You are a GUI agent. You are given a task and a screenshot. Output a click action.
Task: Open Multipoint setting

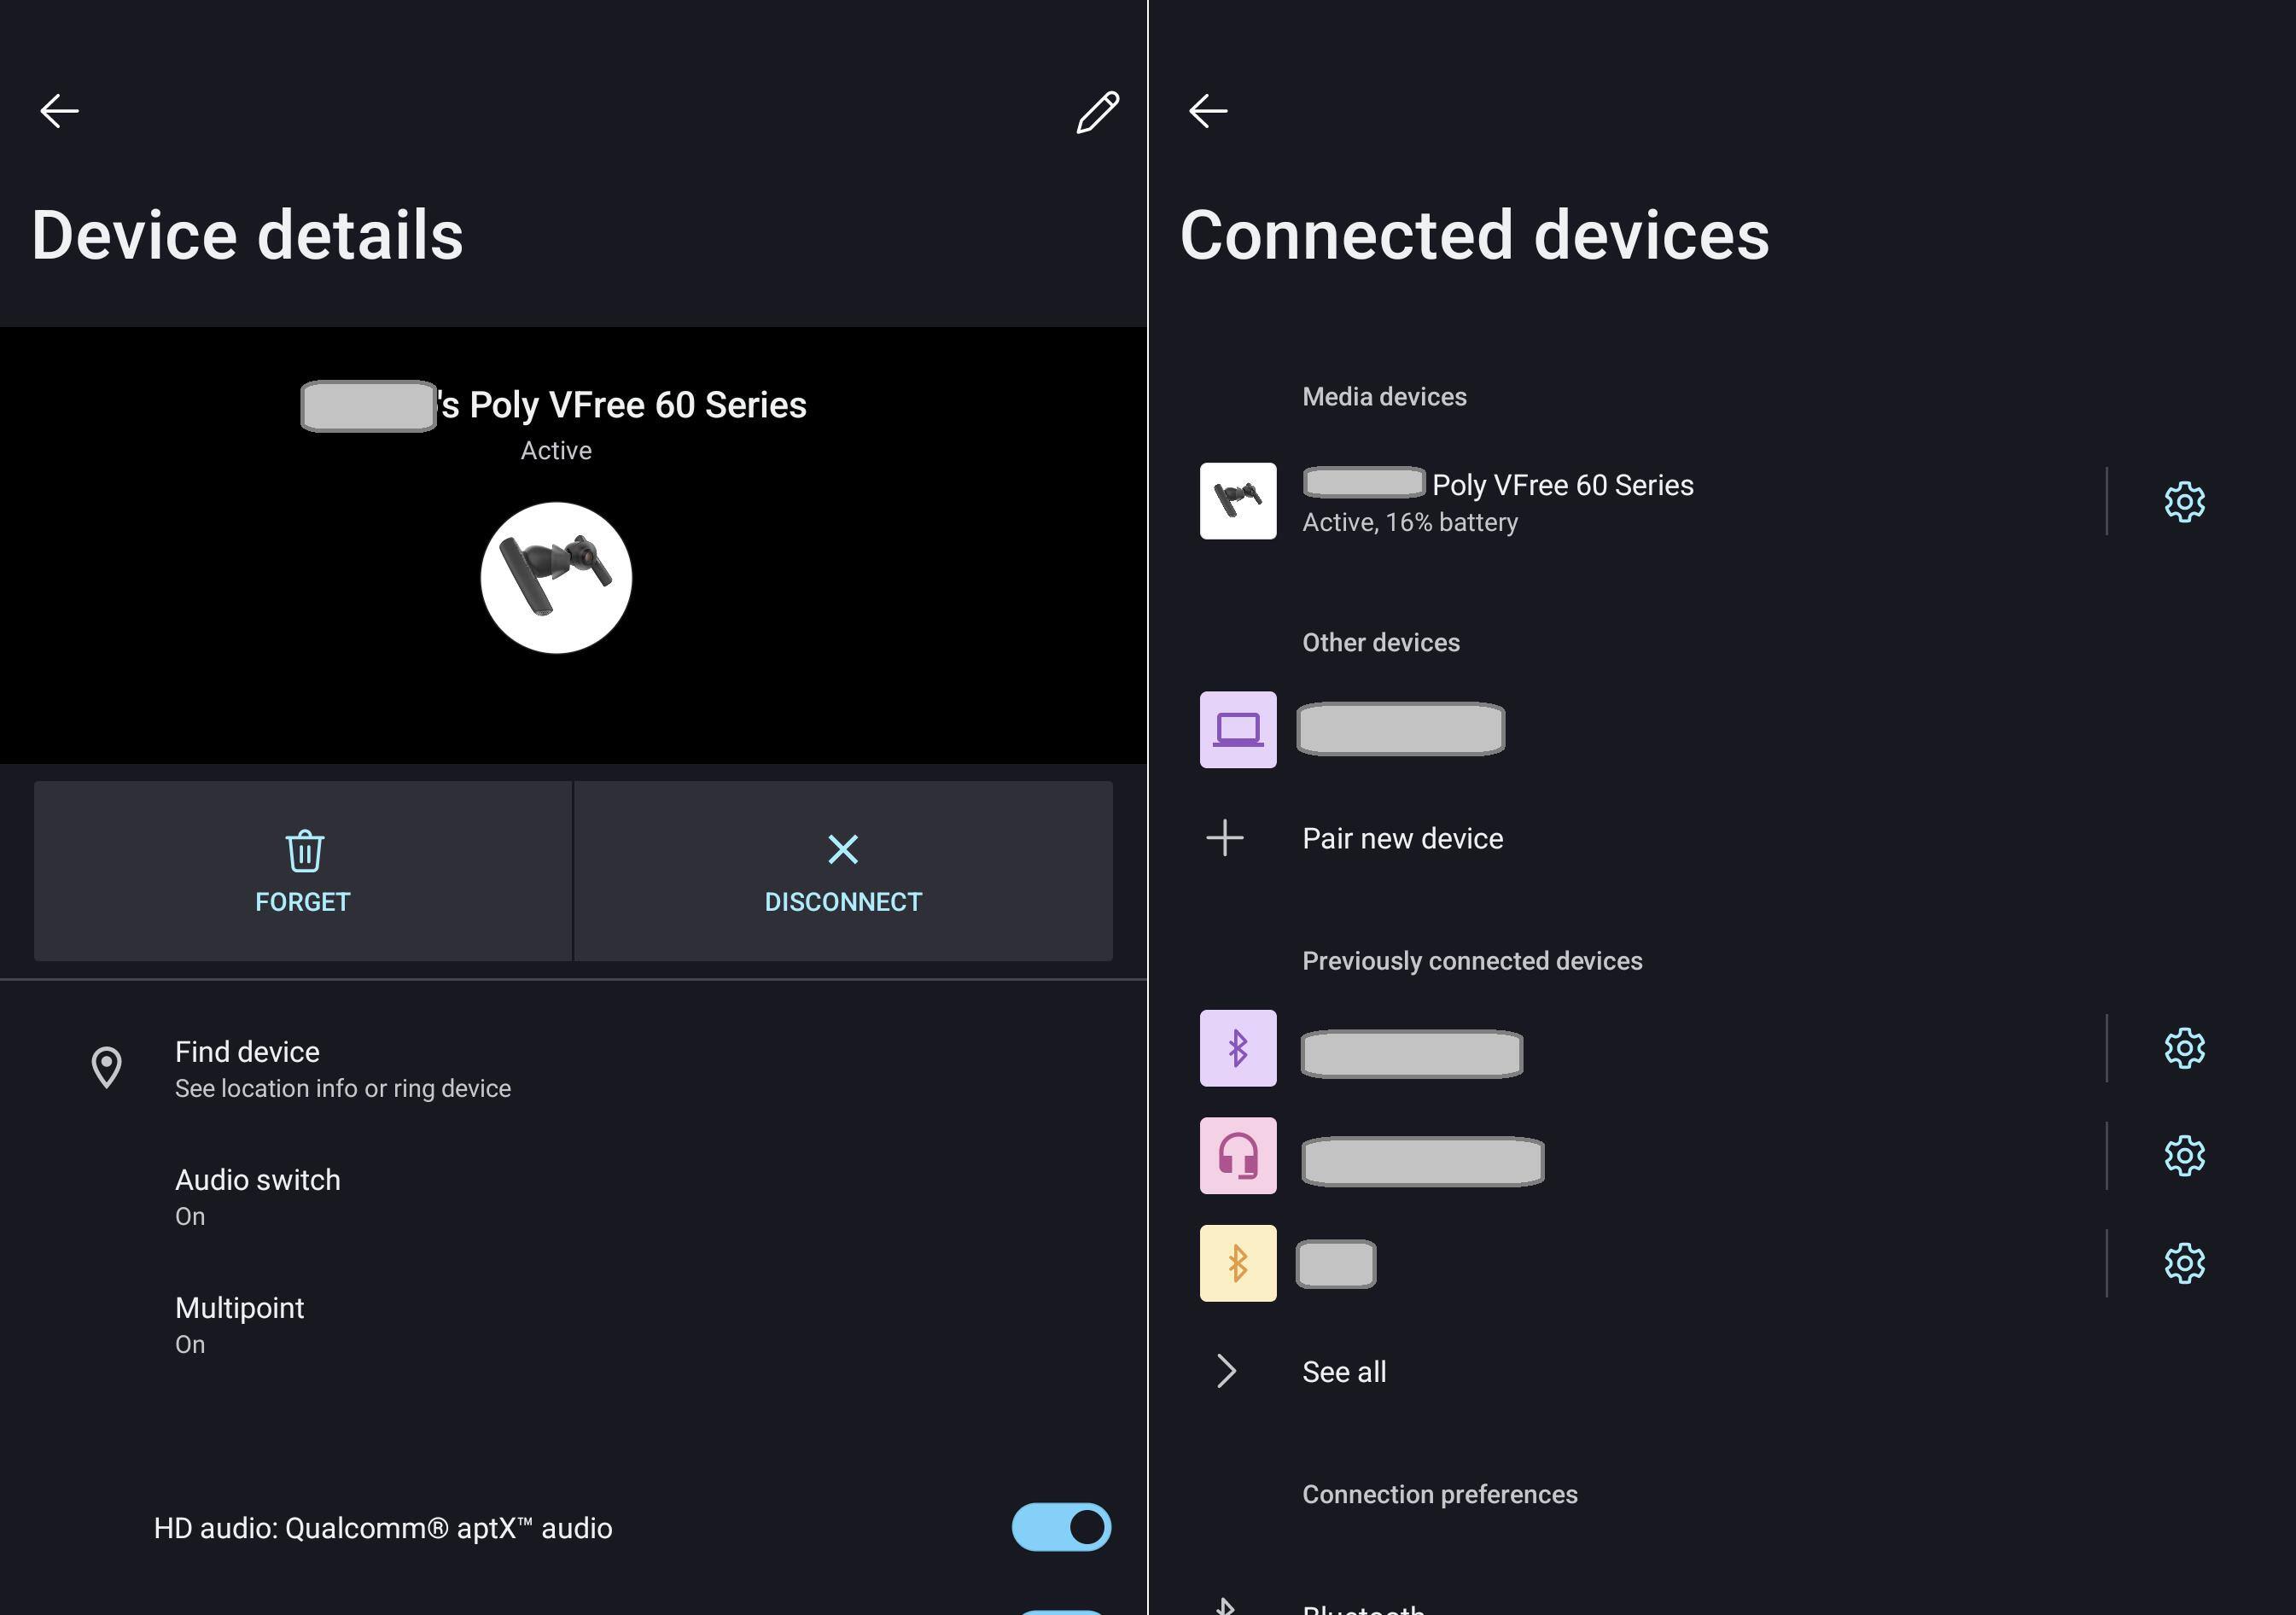coord(240,1324)
